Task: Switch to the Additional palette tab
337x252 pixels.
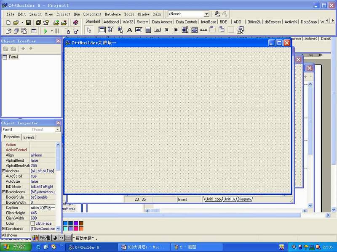Action: (x=111, y=22)
